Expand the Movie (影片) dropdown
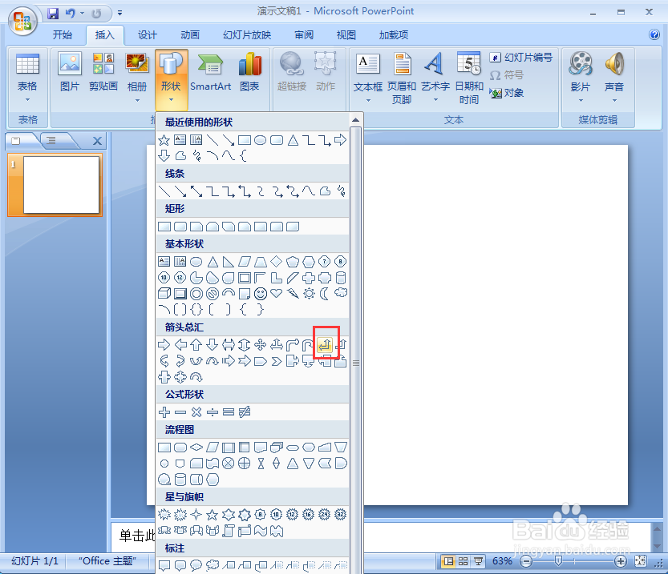668x574 pixels. pyautogui.click(x=581, y=101)
